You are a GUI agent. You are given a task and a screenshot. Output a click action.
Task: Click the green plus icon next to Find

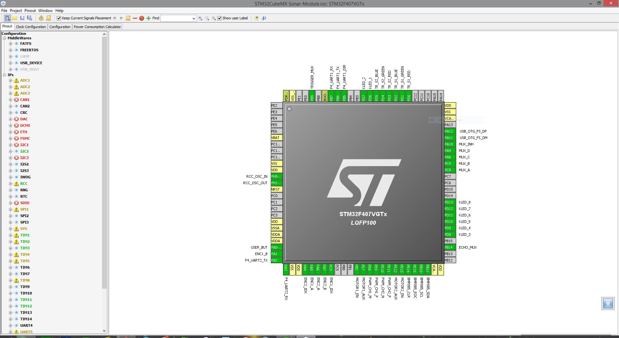(x=148, y=18)
